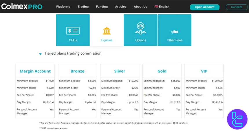Open the About Us menu
Screen dimensions: 249x131
(x=140, y=7)
